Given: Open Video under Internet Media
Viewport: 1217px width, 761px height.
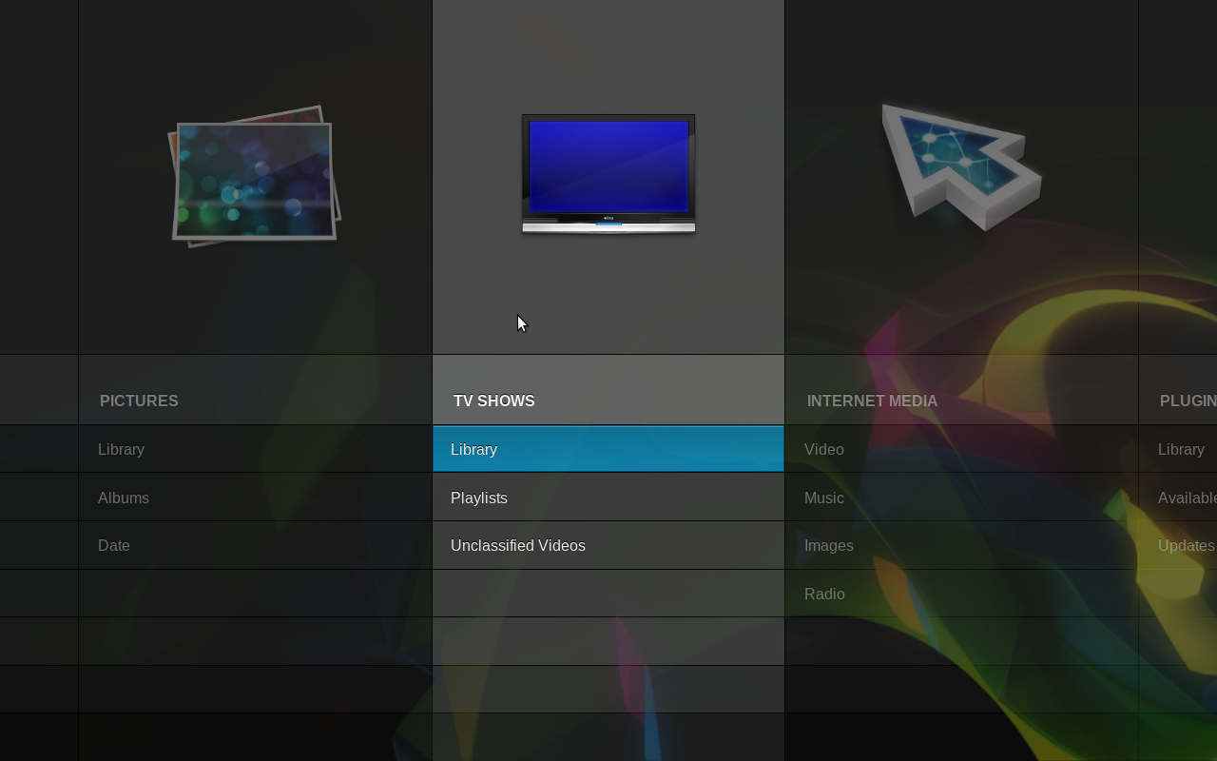Looking at the screenshot, I should tap(824, 449).
